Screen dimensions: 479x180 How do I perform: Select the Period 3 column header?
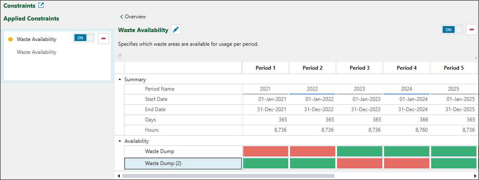[x=359, y=68]
